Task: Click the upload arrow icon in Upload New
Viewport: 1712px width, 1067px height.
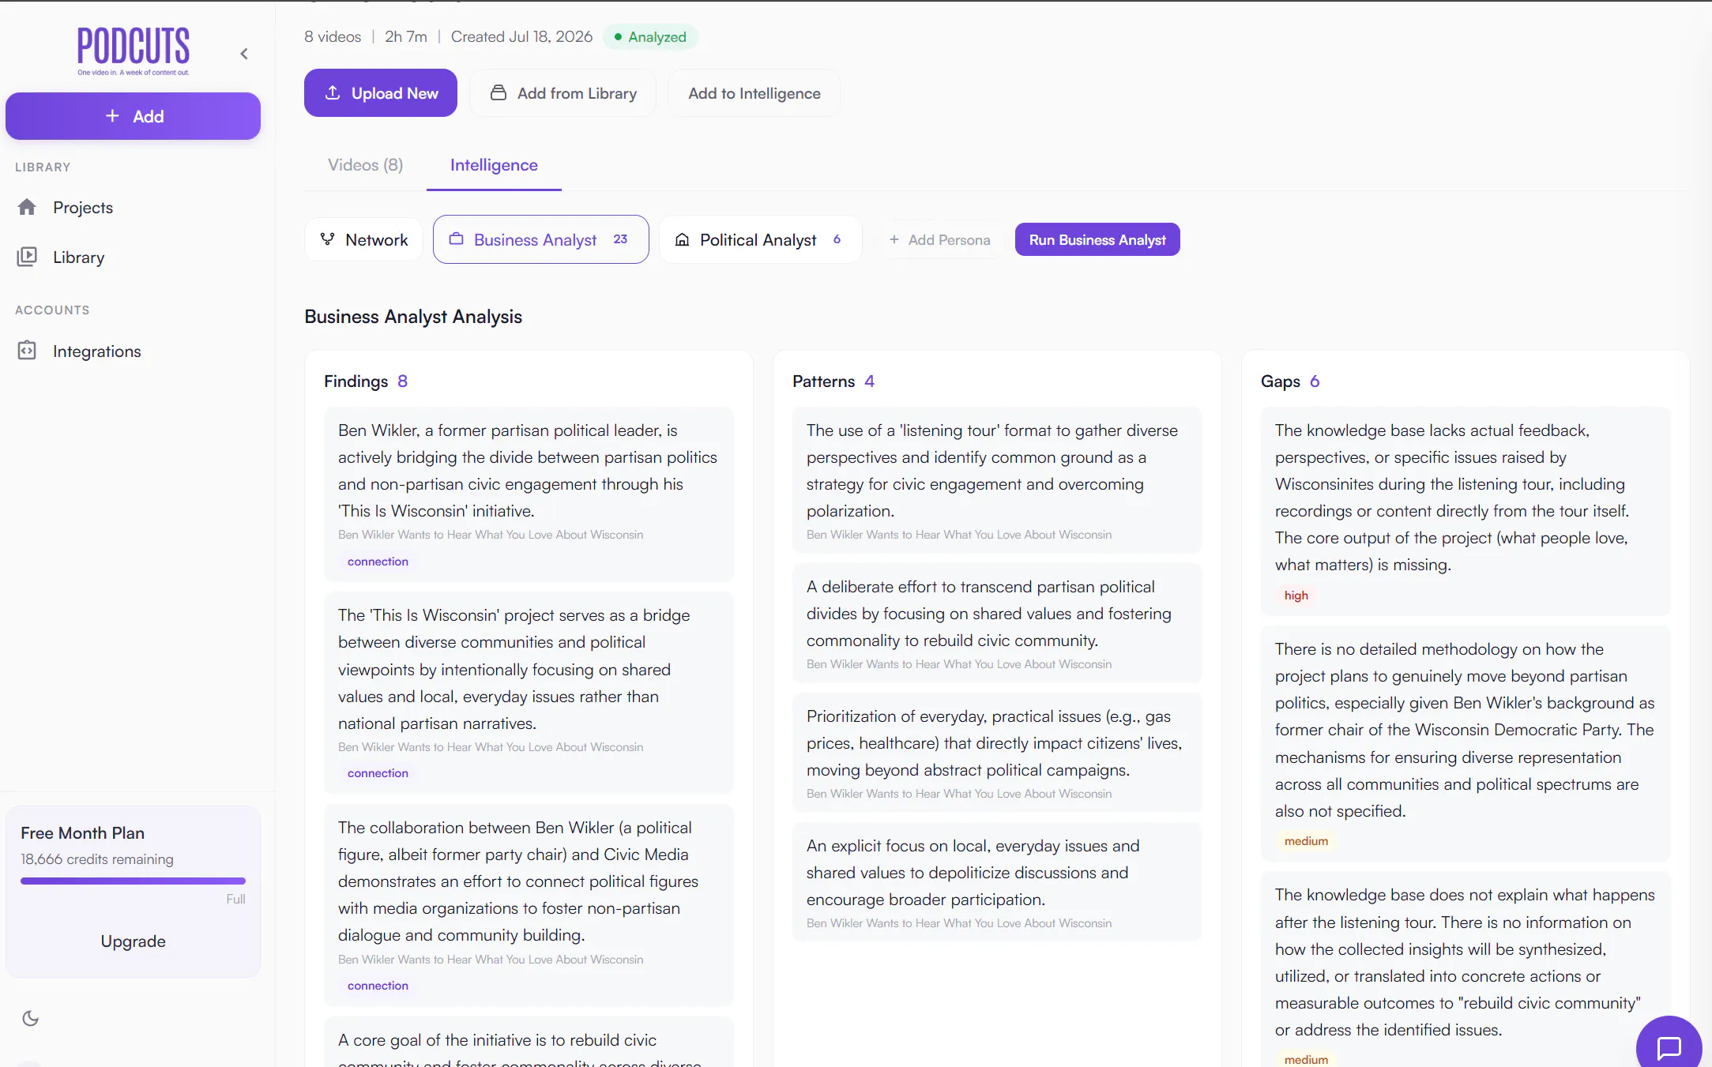Action: point(333,92)
